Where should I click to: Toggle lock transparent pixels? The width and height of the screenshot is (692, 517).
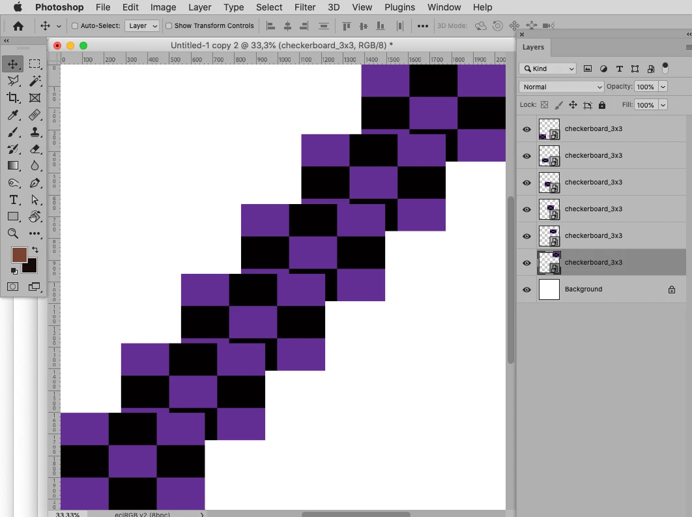(x=545, y=104)
